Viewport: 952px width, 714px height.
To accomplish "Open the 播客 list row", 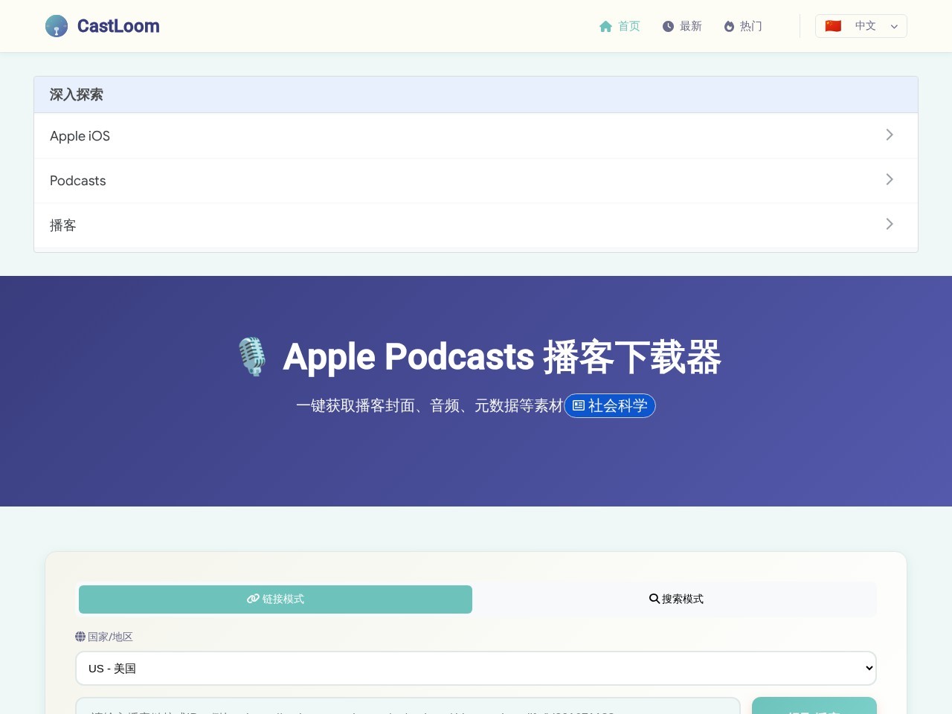I will (x=476, y=225).
